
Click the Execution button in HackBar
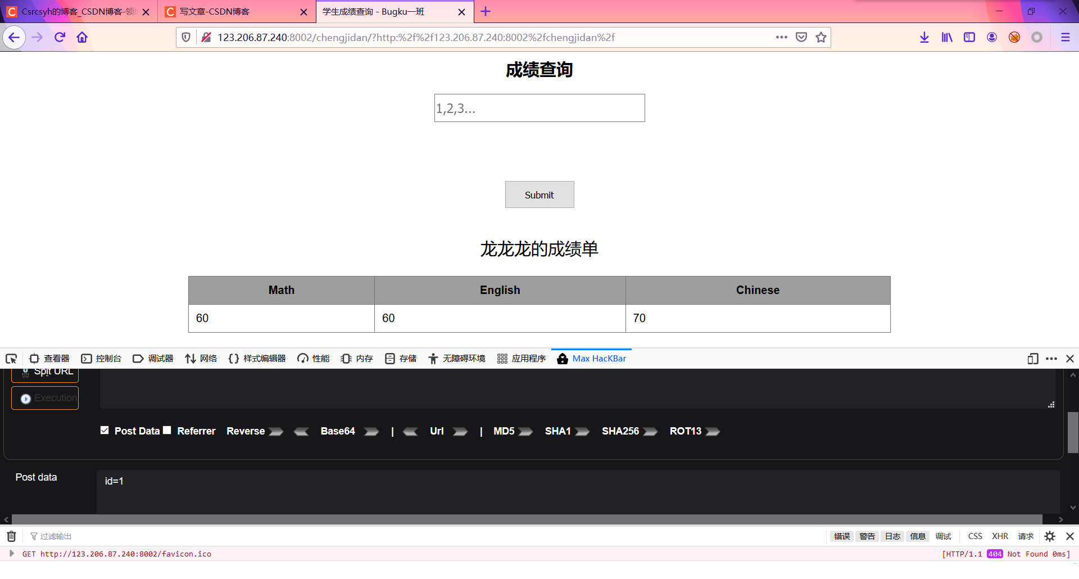(x=44, y=397)
